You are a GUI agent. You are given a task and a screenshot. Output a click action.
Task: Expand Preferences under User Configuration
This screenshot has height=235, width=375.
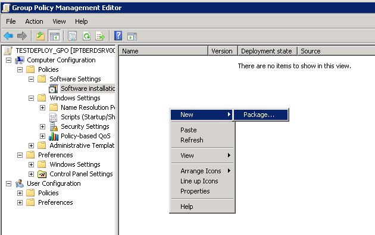click(x=20, y=202)
